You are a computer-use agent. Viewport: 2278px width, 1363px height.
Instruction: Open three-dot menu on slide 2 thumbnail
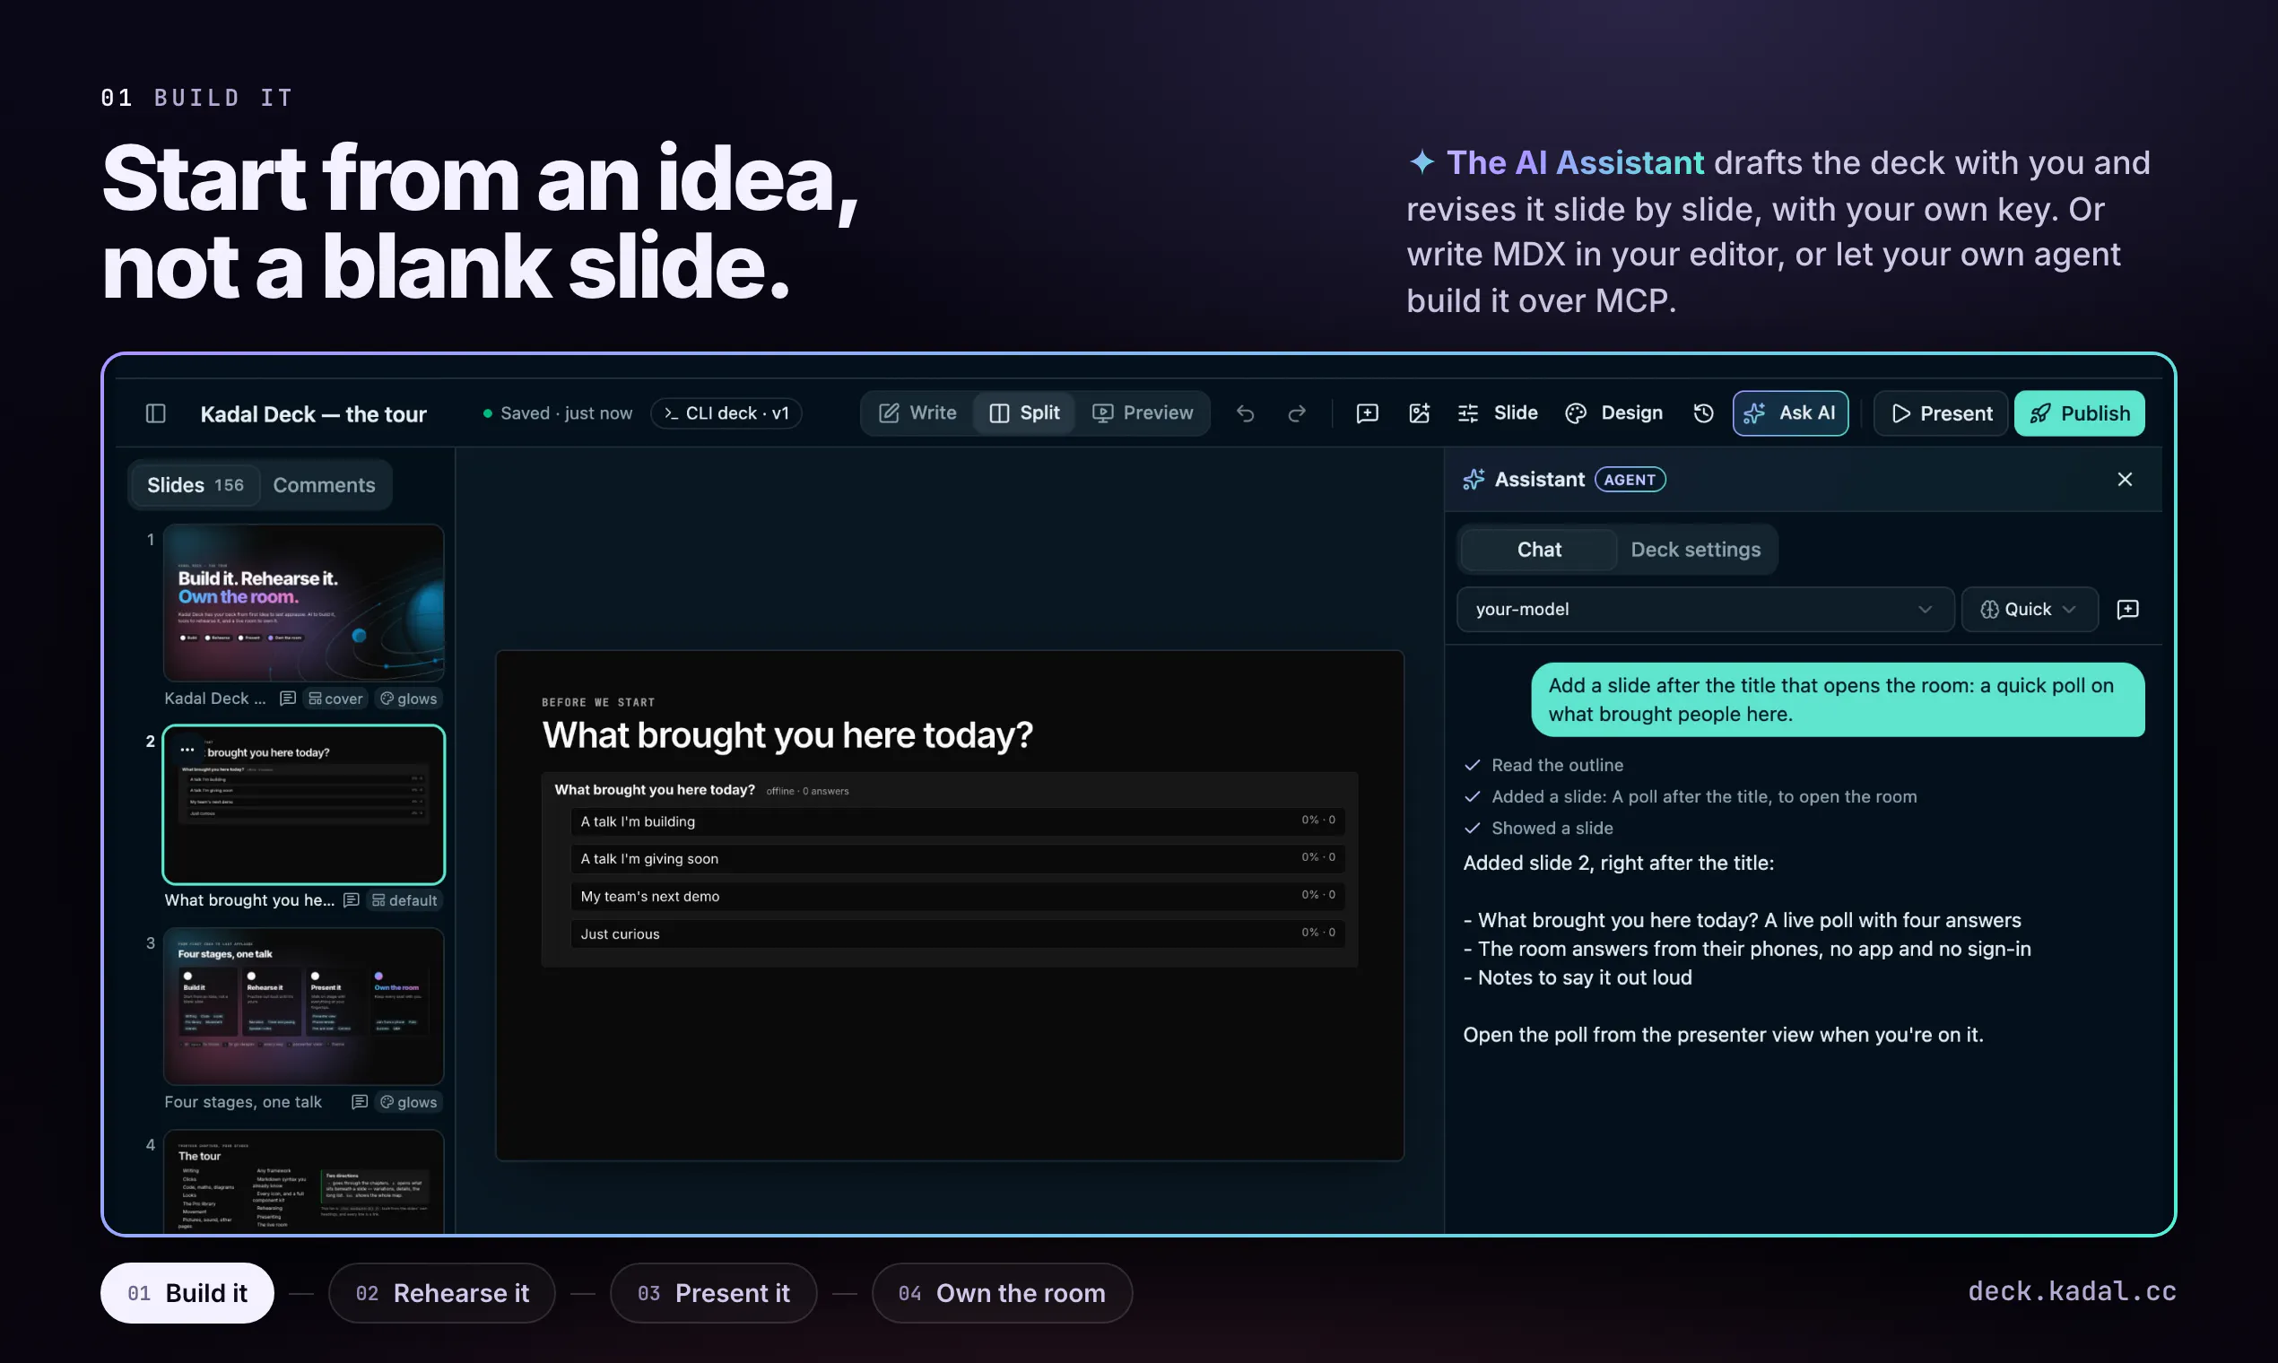[x=187, y=750]
